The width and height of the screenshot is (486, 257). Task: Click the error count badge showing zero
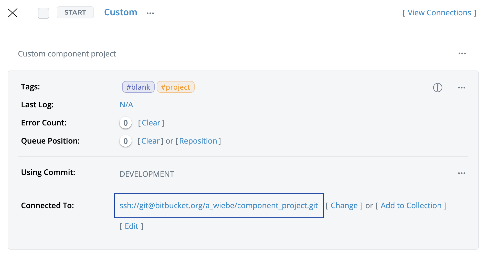[125, 123]
